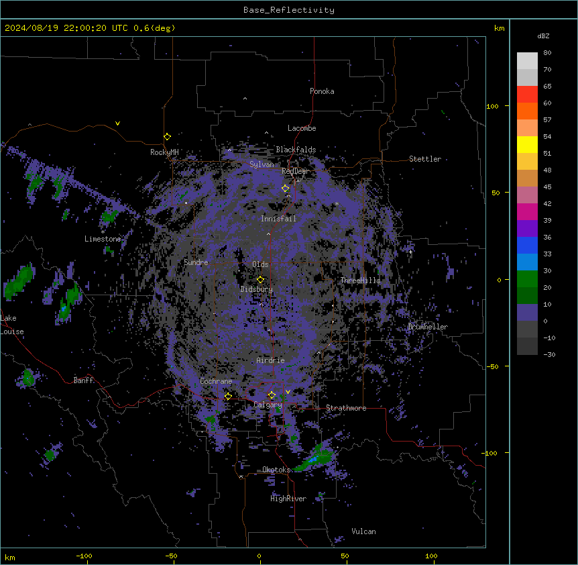Image resolution: width=578 pixels, height=565 pixels.
Task: Click the Ponoka map label
Action: (322, 91)
